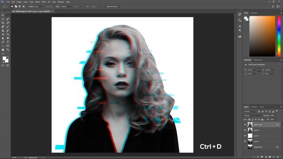Screen dimensions: 283x159
Task: Choose Subtract from Selection mode
Action: pyautogui.click(x=19, y=7)
